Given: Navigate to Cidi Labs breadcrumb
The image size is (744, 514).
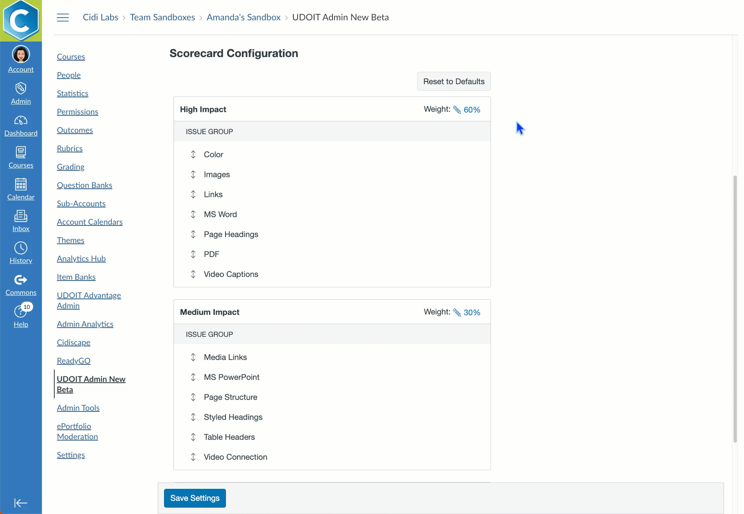Looking at the screenshot, I should [x=101, y=17].
